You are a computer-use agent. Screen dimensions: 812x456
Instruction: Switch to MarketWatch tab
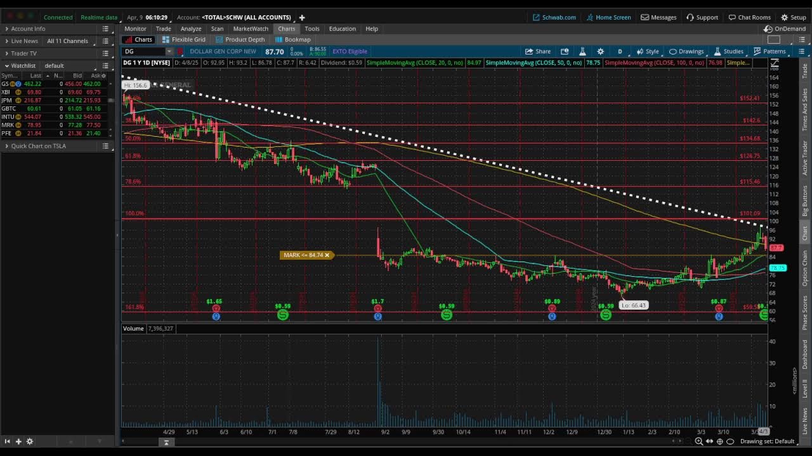point(251,28)
